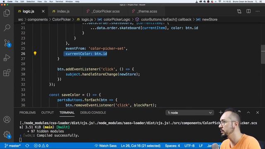The image size is (265, 149).
Task: Open the Extensions view
Action: 7,73
